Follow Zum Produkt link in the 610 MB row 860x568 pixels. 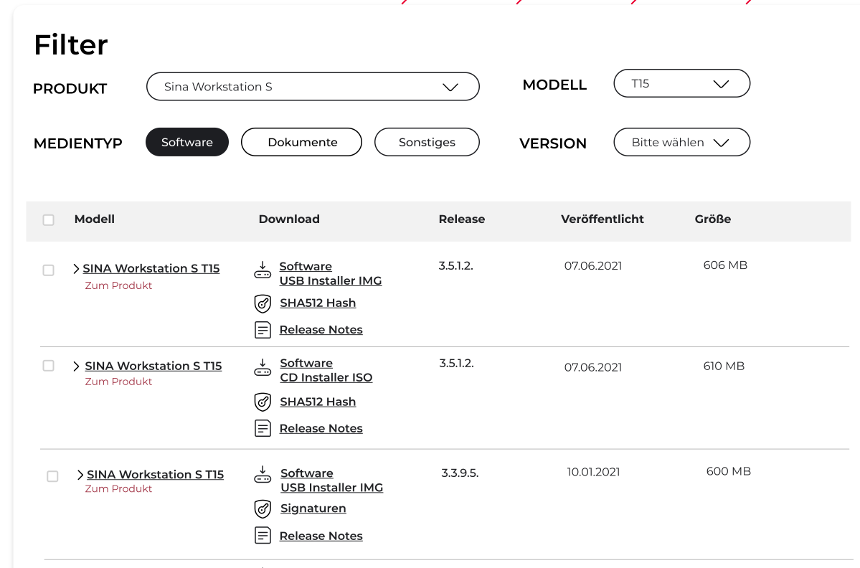(118, 382)
